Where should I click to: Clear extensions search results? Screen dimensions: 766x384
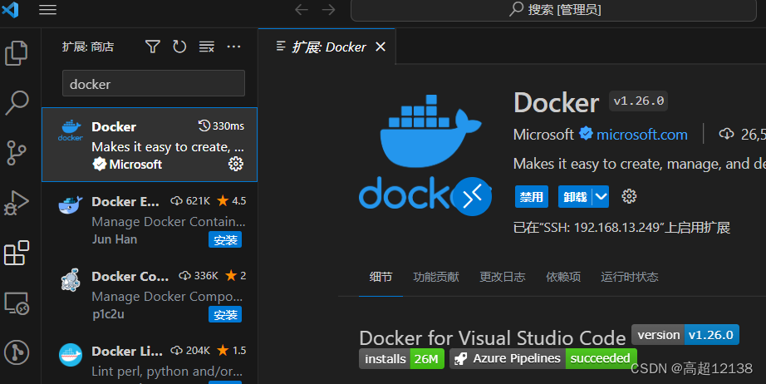(207, 47)
